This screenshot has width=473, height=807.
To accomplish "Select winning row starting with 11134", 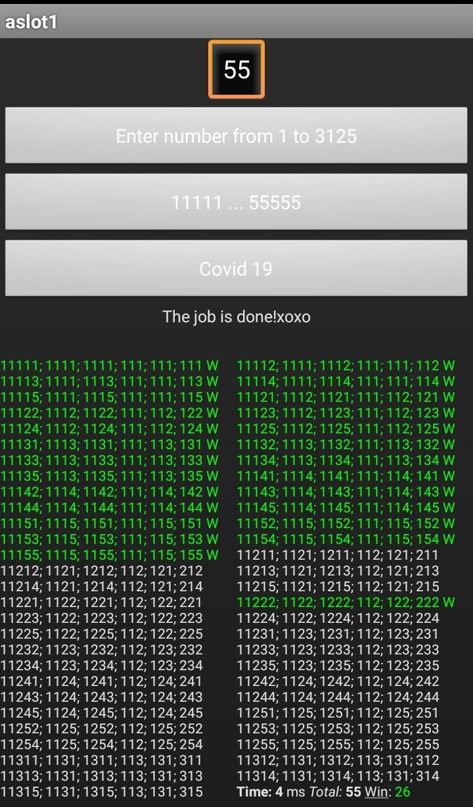I will (346, 460).
